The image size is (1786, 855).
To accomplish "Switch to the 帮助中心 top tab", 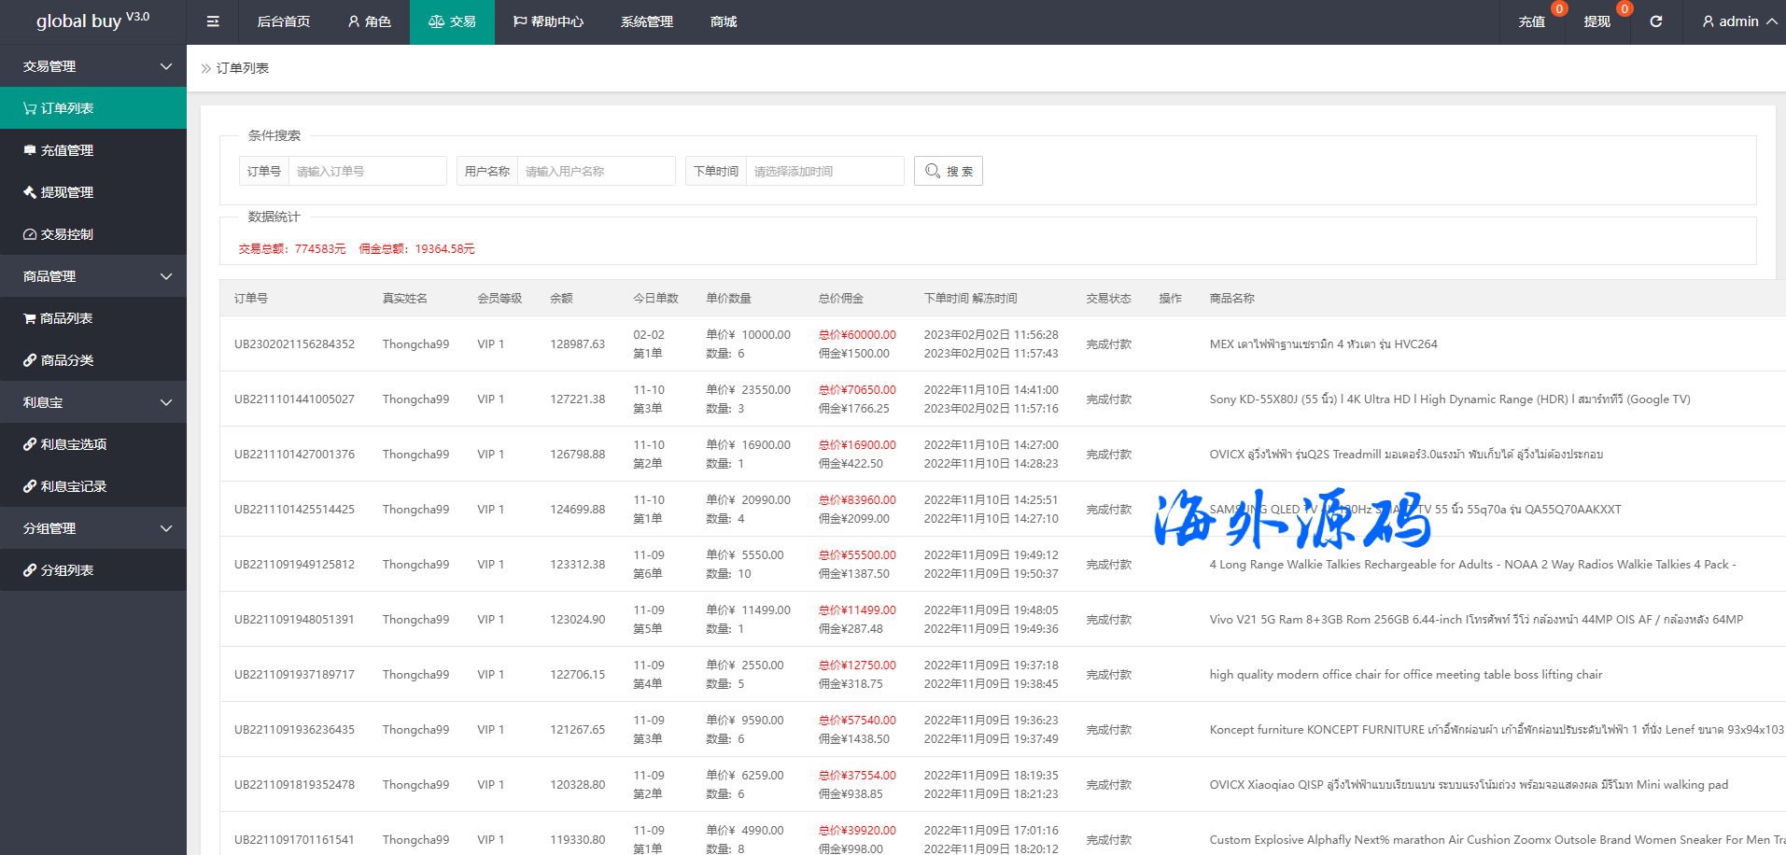I will [548, 21].
